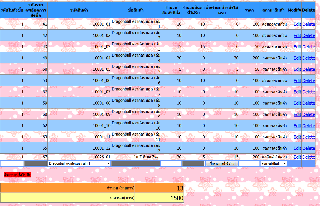Click the ordered quantity input field
Viewport: 320px width, 206px height.
(x=171, y=163)
